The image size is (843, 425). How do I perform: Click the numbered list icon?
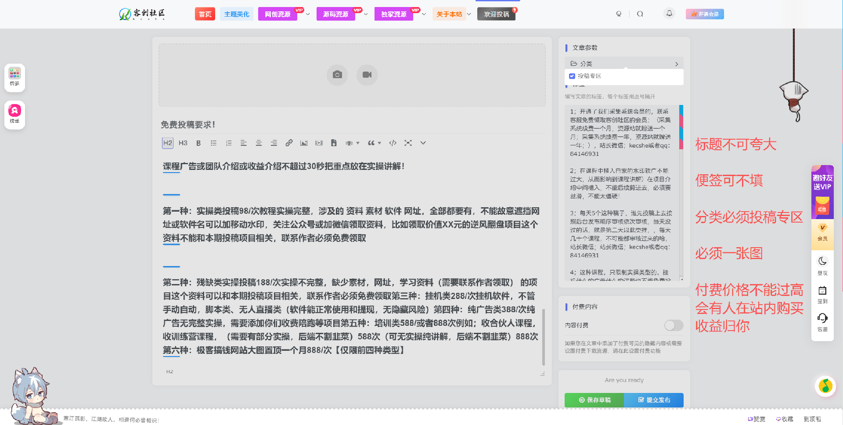point(229,143)
